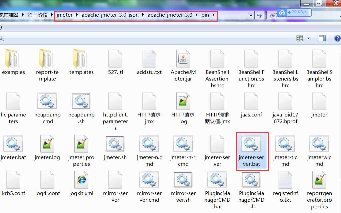The height and width of the screenshot is (213, 341).
Task: Open the examples folder
Action: [x=13, y=62]
